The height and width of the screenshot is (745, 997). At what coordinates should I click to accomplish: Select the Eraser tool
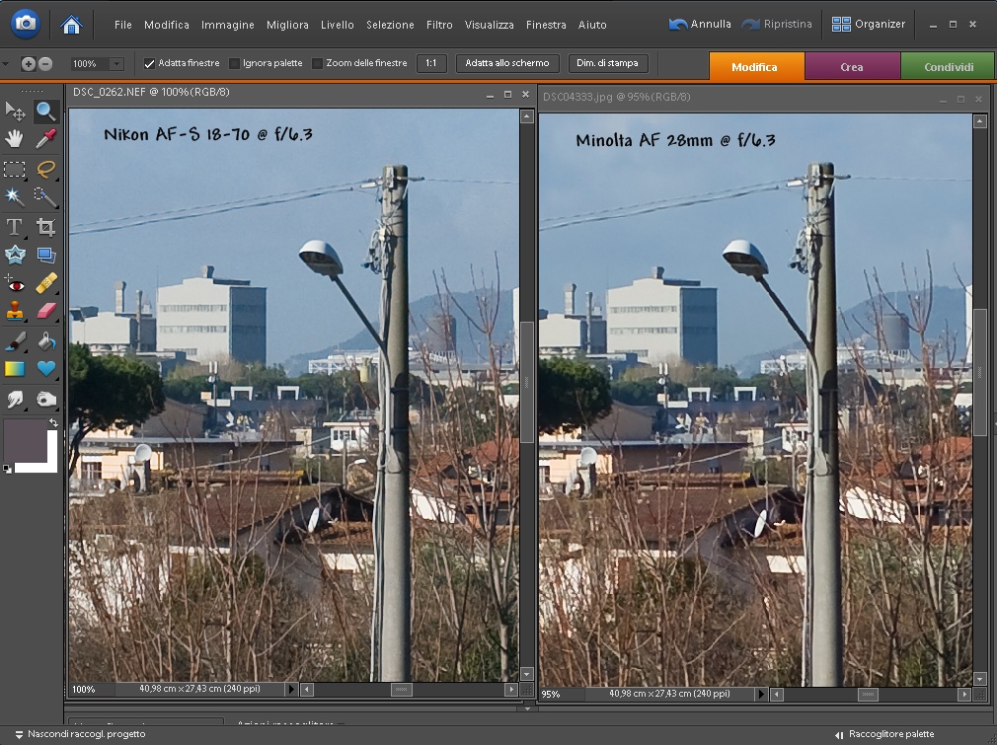click(45, 311)
